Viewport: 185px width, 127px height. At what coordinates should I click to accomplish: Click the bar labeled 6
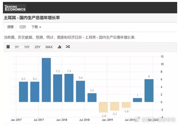click(149, 90)
